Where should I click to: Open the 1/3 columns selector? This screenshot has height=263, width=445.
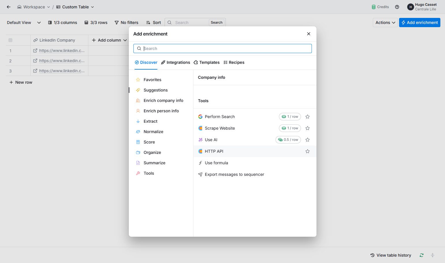pos(63,23)
